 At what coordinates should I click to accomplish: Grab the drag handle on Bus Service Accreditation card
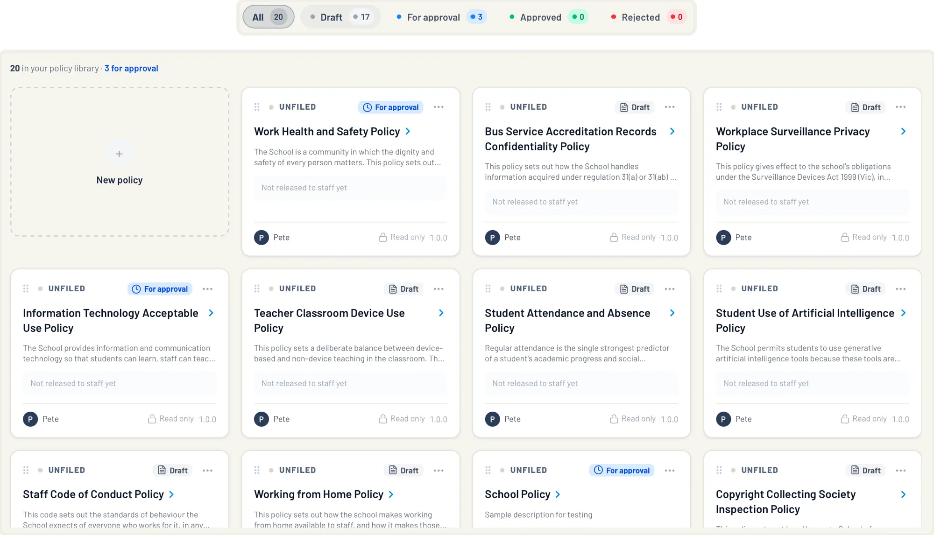488,107
